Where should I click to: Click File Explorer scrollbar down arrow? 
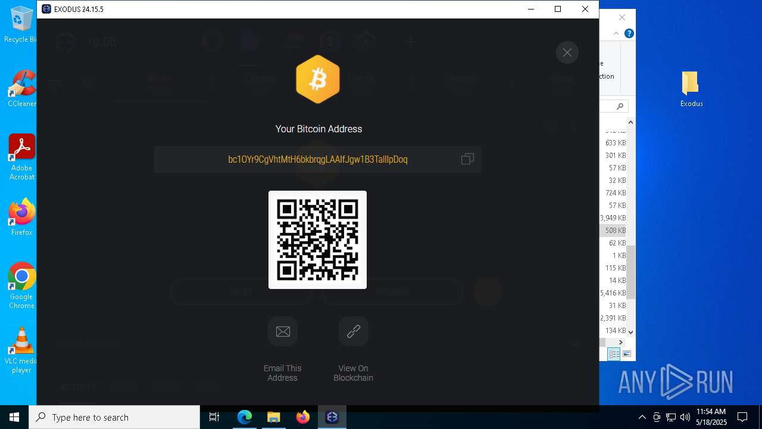[x=630, y=332]
